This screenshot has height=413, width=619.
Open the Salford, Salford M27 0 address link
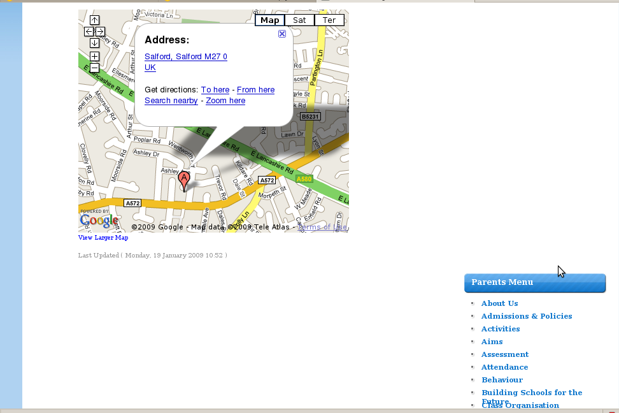pyautogui.click(x=186, y=57)
